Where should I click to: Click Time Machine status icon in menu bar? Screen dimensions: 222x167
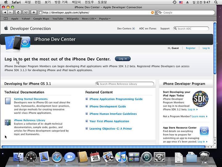coord(175,2)
